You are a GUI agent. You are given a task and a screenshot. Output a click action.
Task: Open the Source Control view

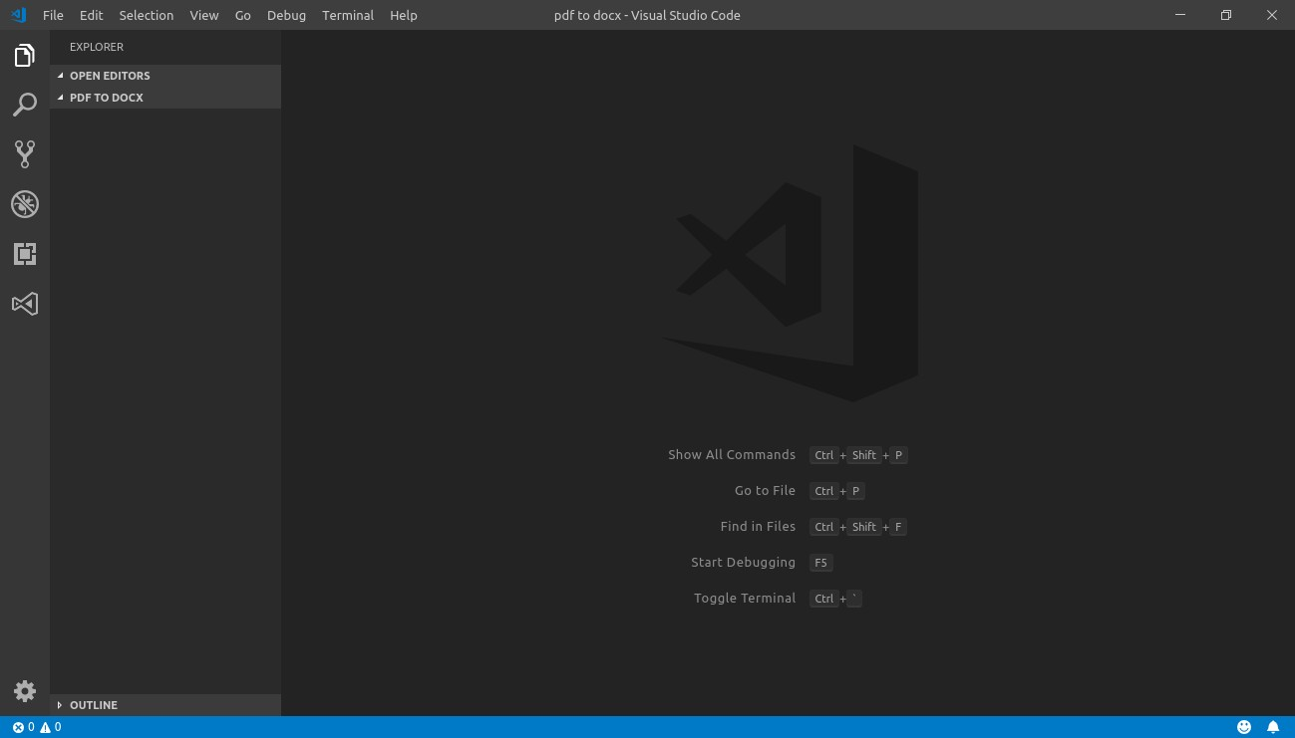click(x=25, y=153)
